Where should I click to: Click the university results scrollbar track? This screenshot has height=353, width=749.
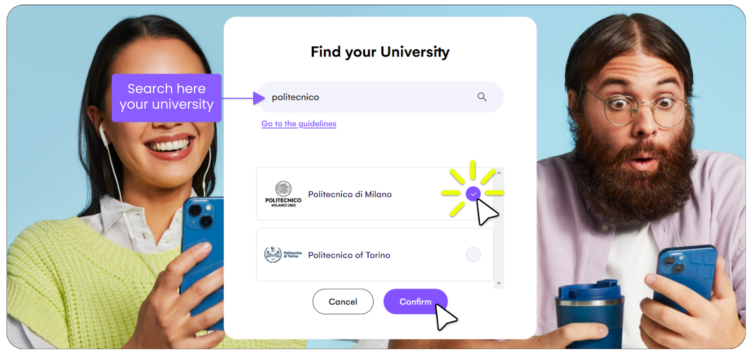tap(499, 228)
